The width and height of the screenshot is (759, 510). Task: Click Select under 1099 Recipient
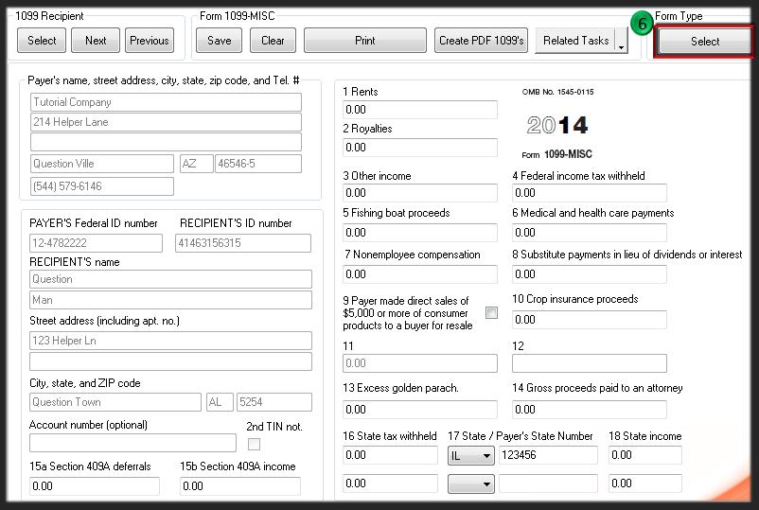click(42, 40)
